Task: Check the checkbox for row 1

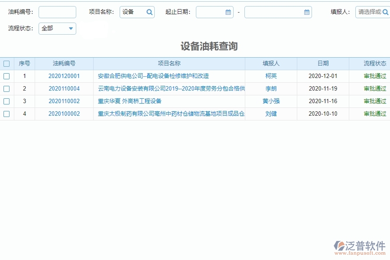Action: (x=6, y=76)
